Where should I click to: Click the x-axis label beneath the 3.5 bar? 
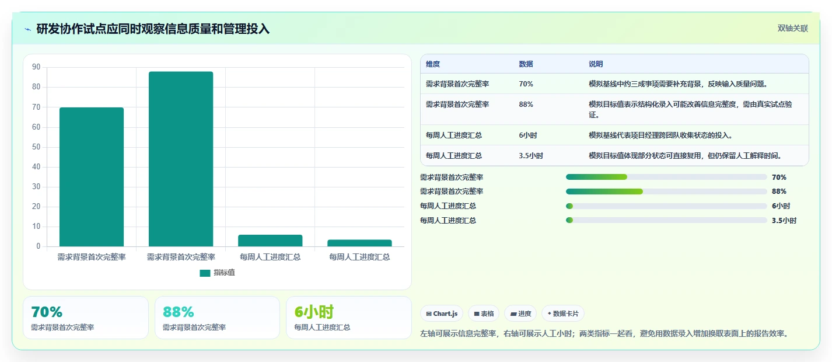click(x=359, y=257)
